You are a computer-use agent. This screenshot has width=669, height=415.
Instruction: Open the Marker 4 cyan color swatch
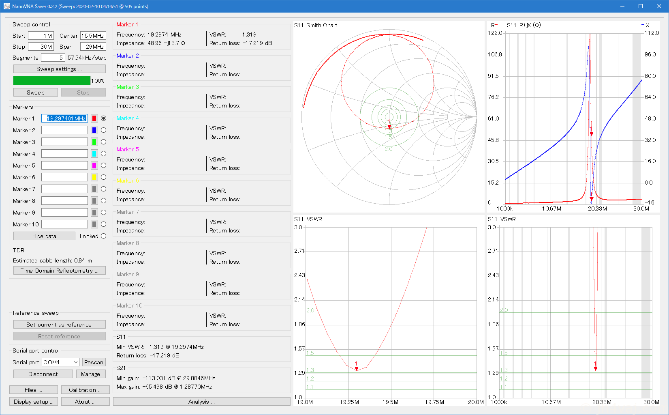[94, 154]
